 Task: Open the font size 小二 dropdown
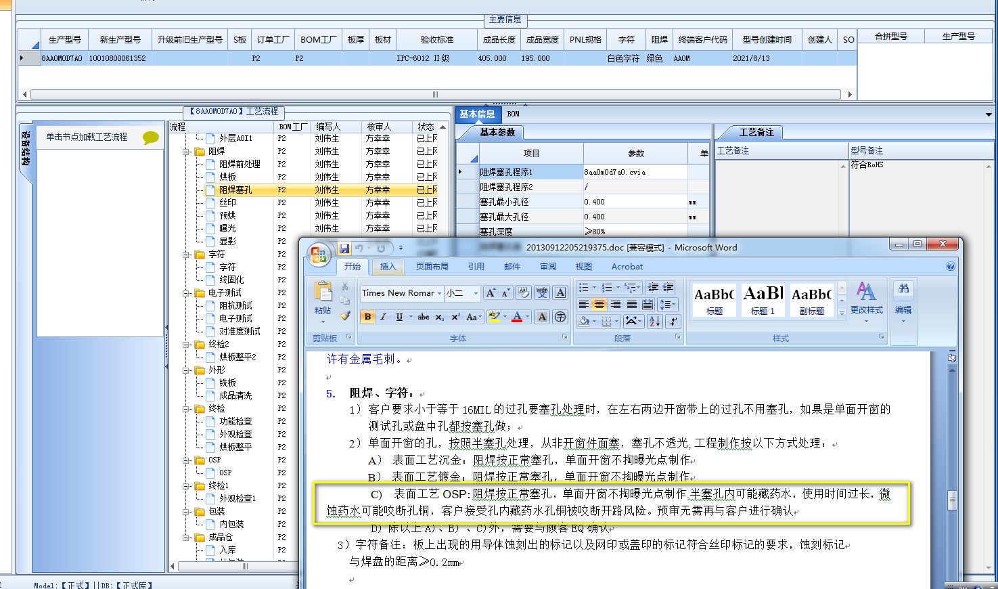pos(476,292)
